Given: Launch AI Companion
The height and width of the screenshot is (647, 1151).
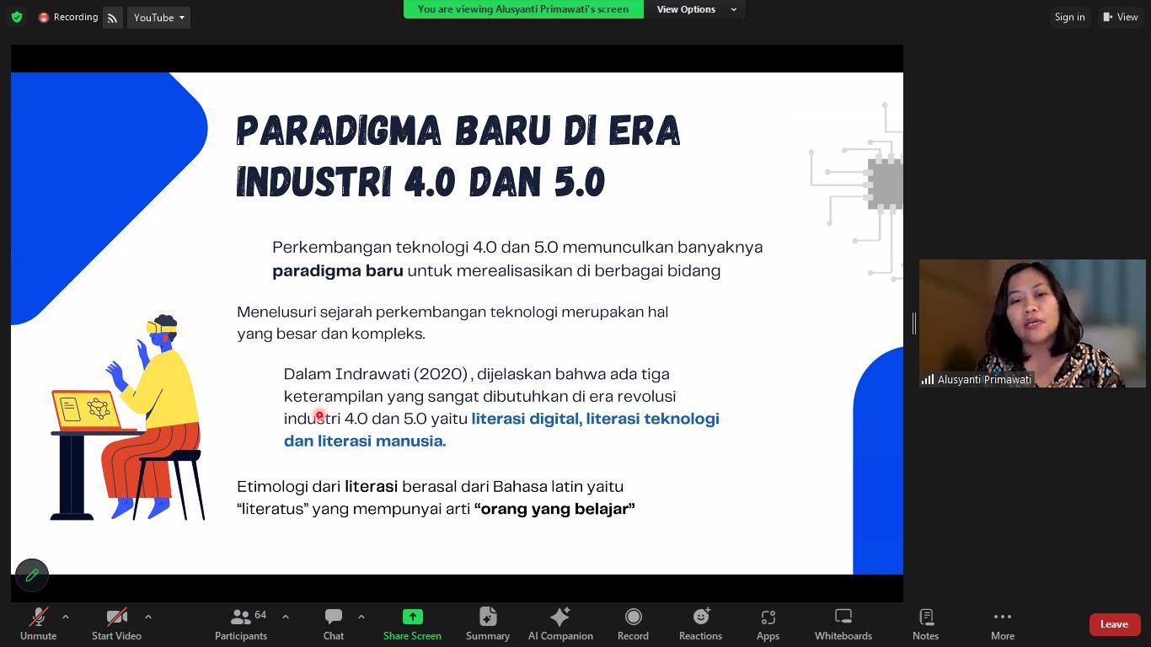Looking at the screenshot, I should pos(560,624).
